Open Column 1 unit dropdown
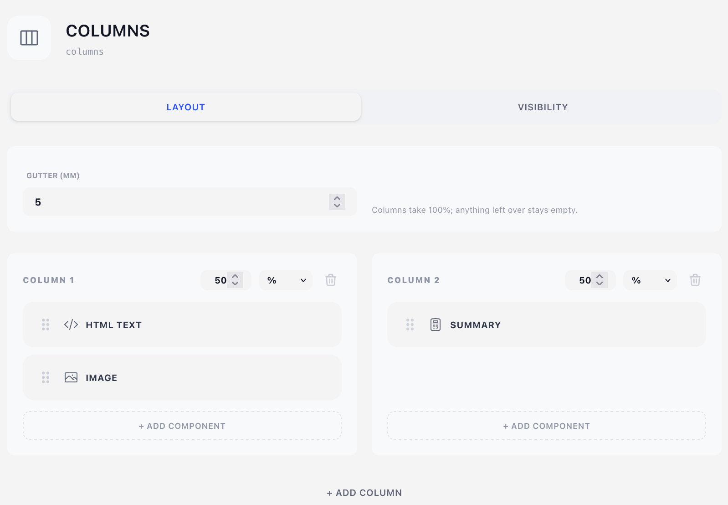The height and width of the screenshot is (505, 728). [286, 280]
